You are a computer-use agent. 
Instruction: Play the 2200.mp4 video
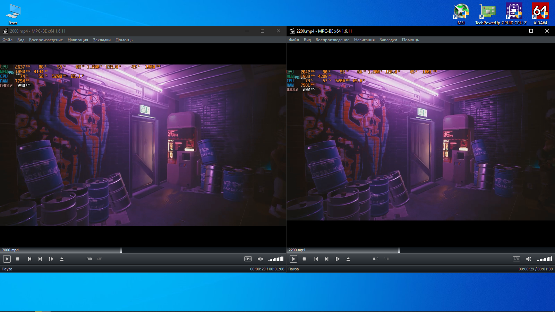293,259
